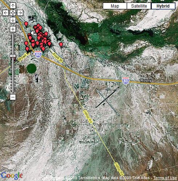
Task: Click the red marker northwest of the cluster
Action: click(26, 24)
